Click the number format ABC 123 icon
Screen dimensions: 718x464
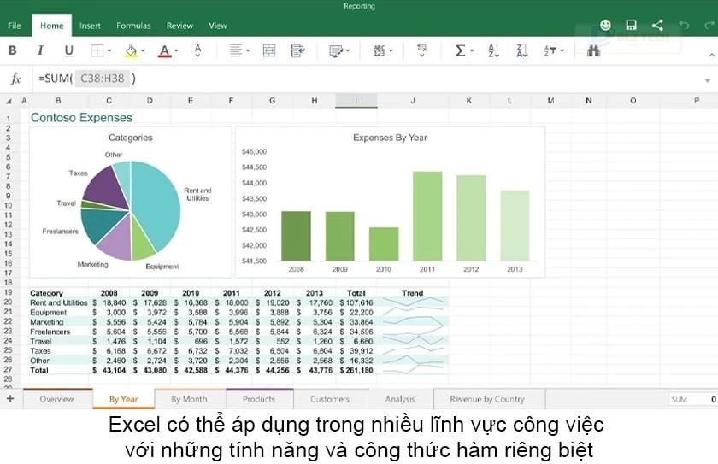coord(380,50)
